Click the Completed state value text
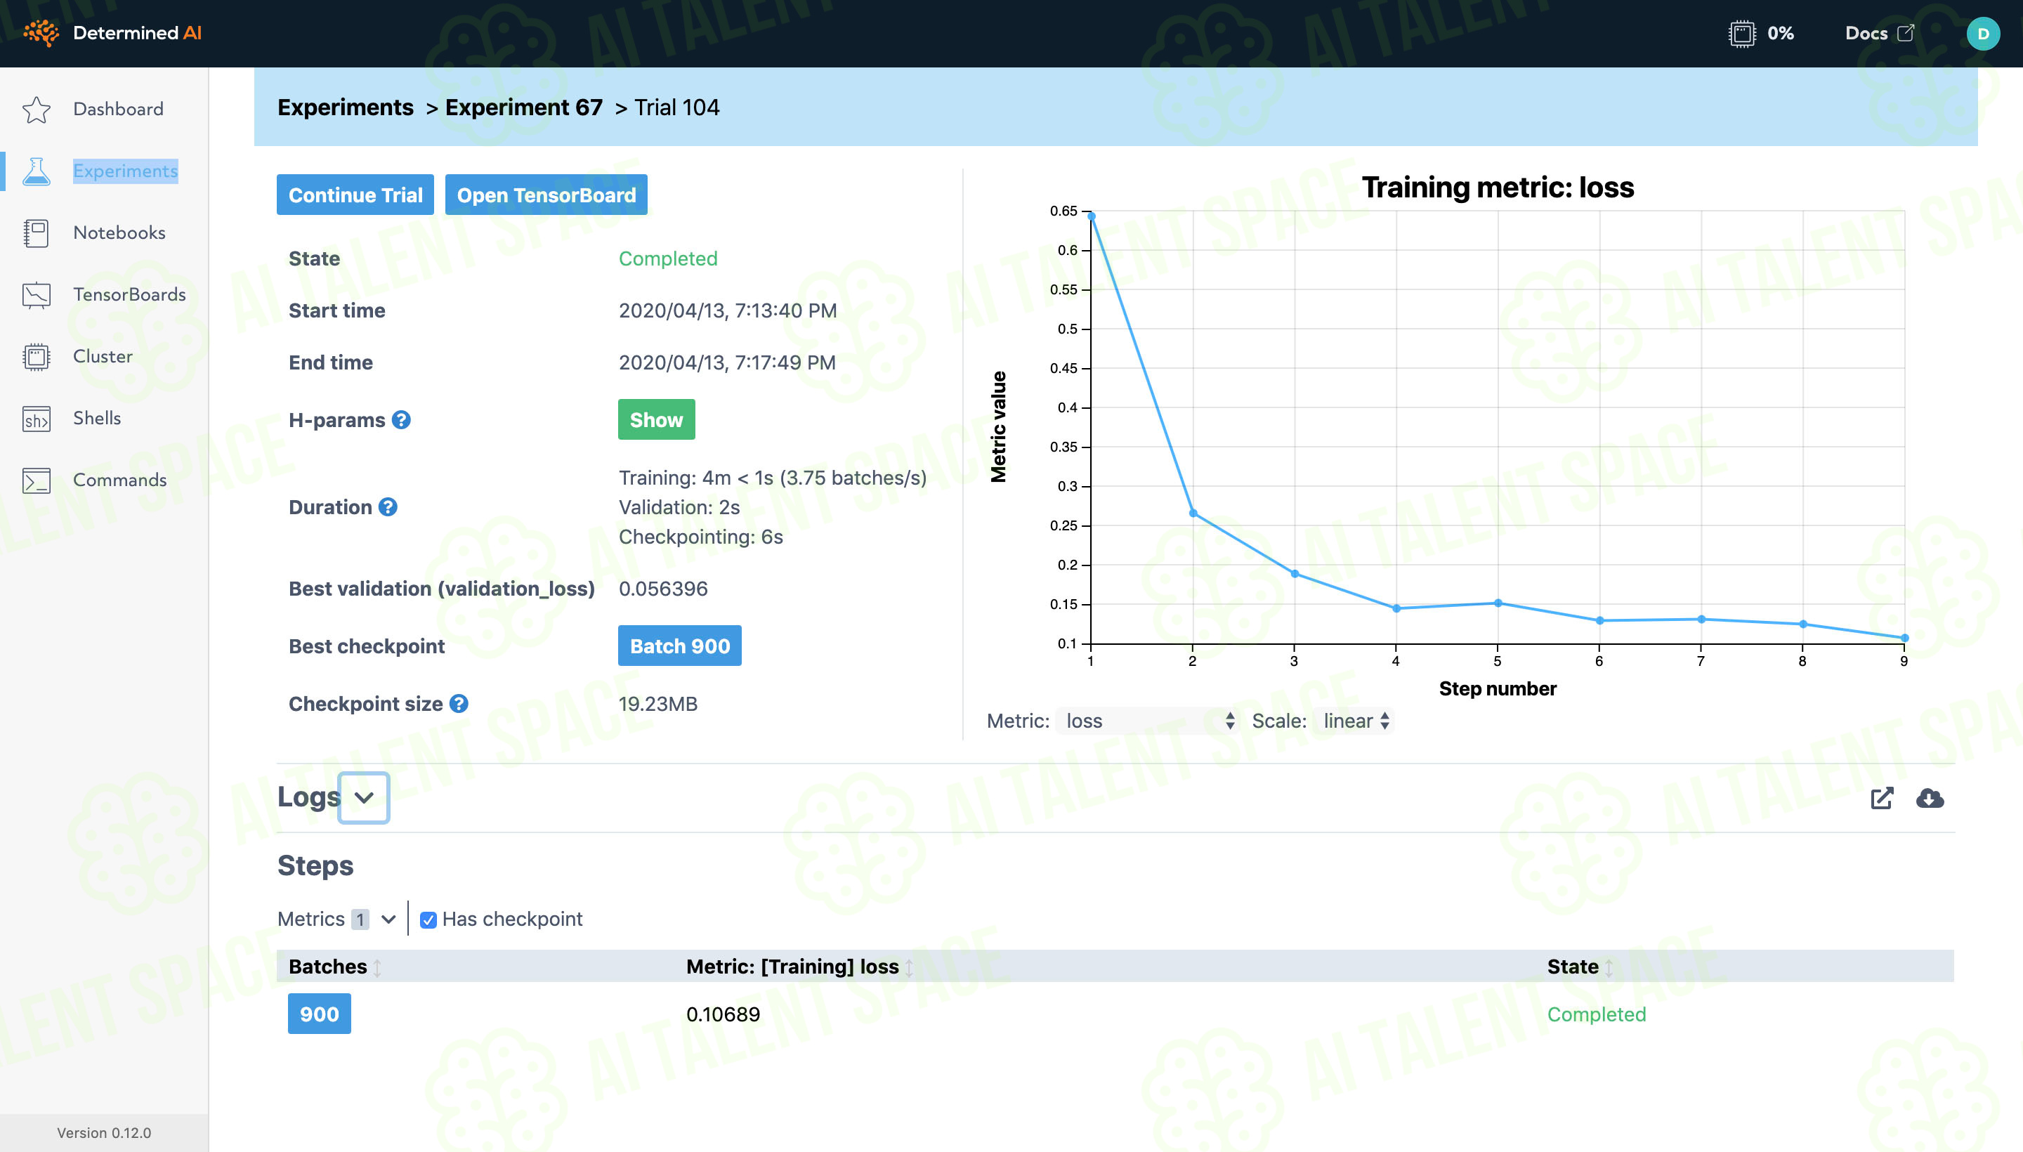Image resolution: width=2023 pixels, height=1152 pixels. click(x=668, y=258)
